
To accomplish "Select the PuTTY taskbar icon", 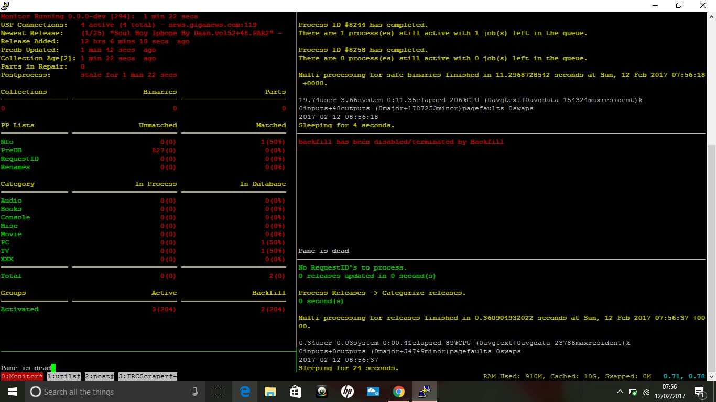I will coord(424,392).
